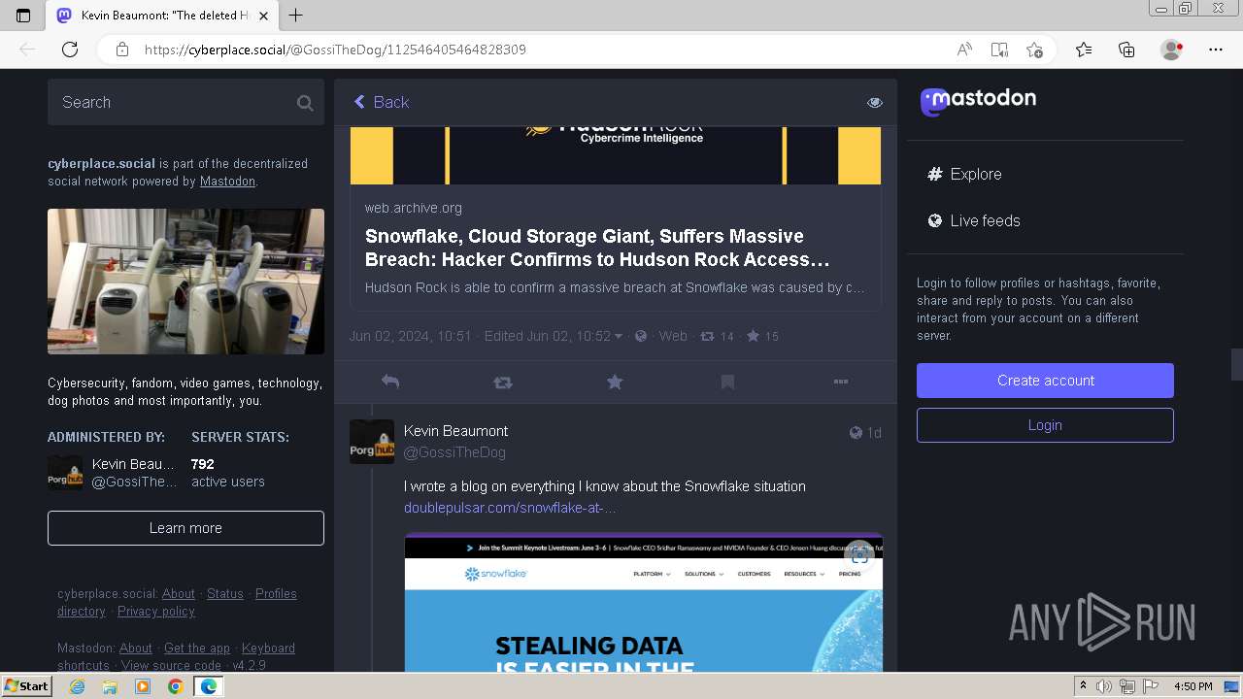The width and height of the screenshot is (1243, 699).
Task: Go back with the Back button
Action: coord(381,102)
